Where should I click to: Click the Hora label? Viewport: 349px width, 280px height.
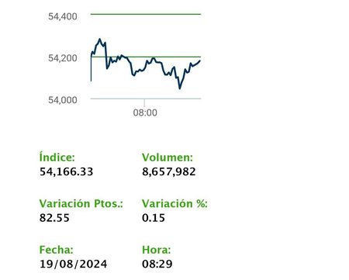click(x=156, y=250)
